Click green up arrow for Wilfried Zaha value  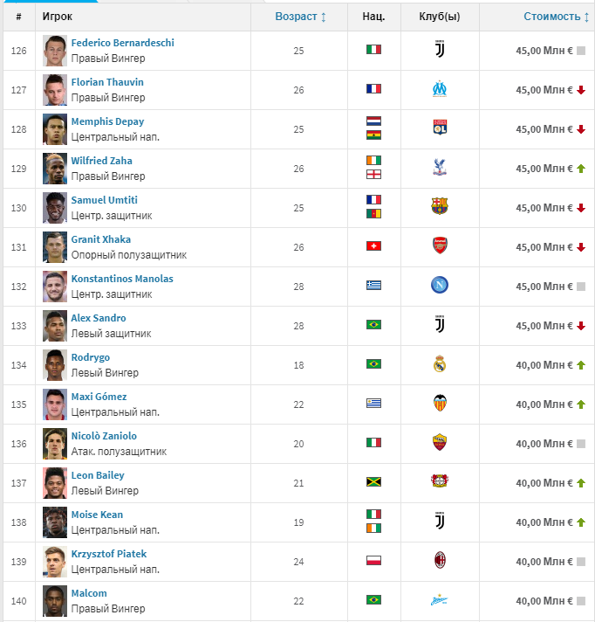581,169
